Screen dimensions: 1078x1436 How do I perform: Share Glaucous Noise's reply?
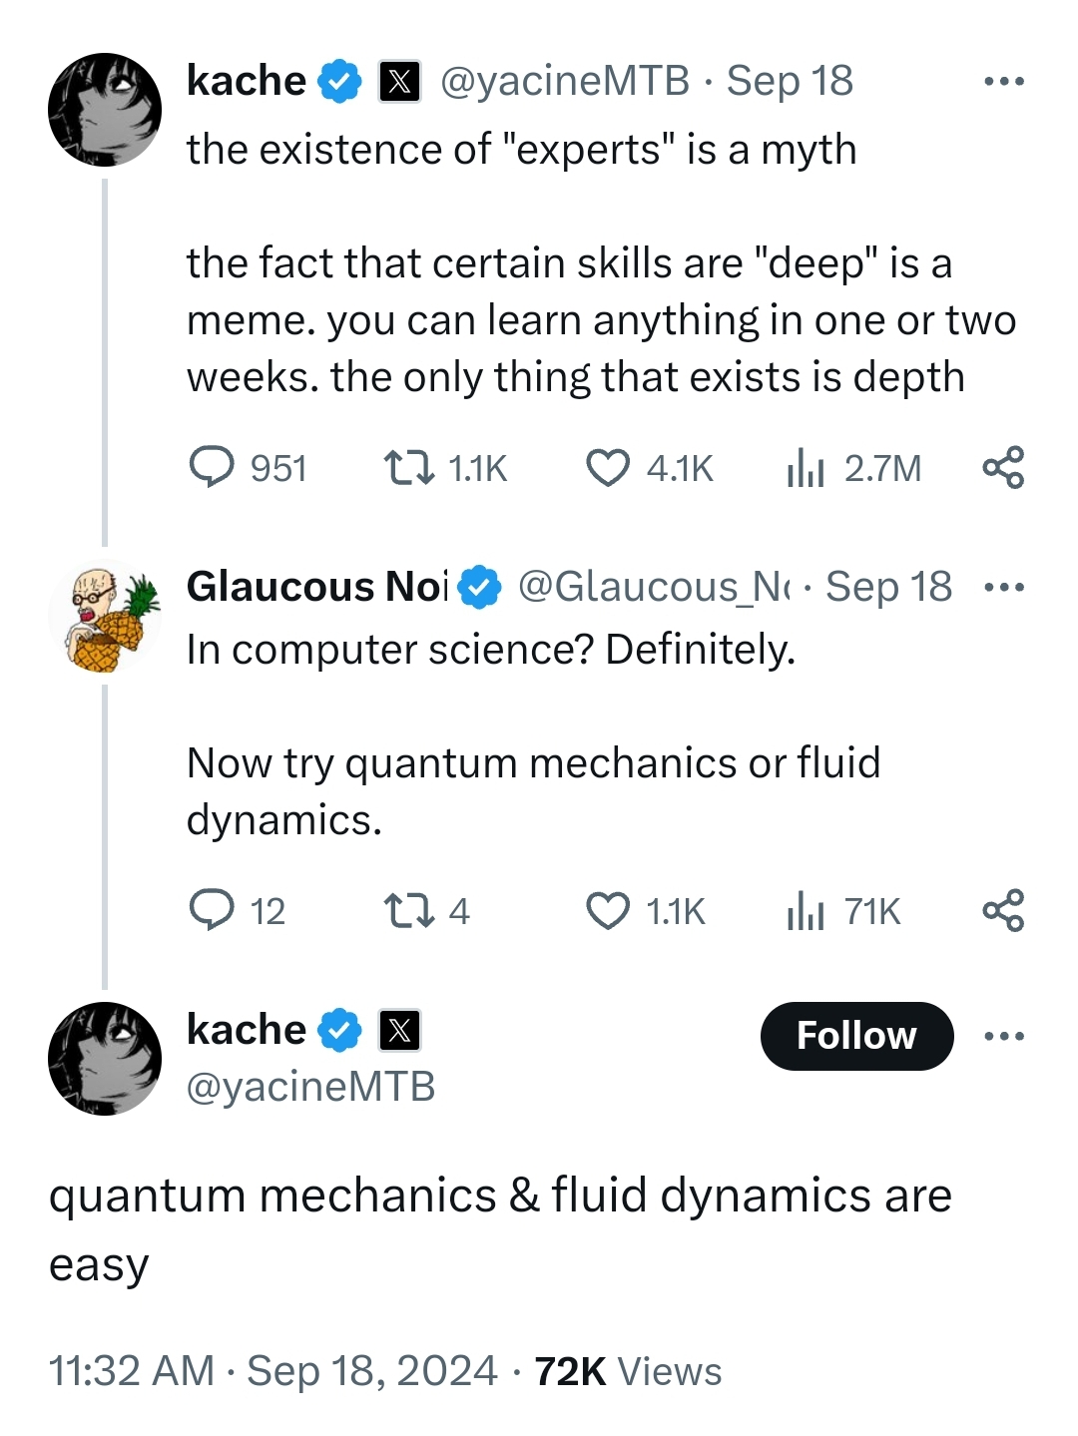pyautogui.click(x=1003, y=910)
